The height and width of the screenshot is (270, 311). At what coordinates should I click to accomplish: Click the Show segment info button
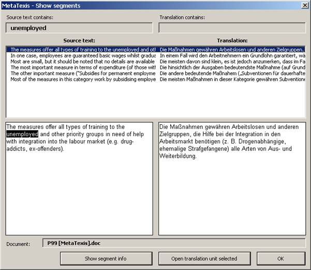click(x=107, y=259)
